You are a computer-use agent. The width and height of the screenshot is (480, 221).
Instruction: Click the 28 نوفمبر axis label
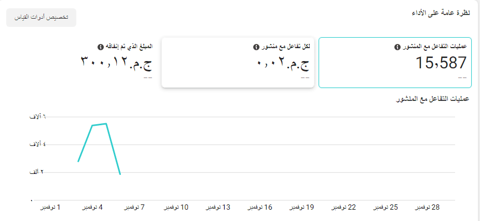click(x=428, y=208)
